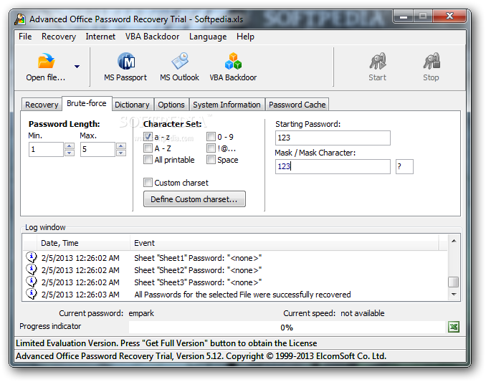
Task: Increase the Min. password length
Action: point(70,145)
